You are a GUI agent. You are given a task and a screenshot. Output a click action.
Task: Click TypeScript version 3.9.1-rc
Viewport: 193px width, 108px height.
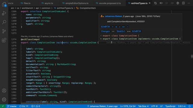[182, 106]
